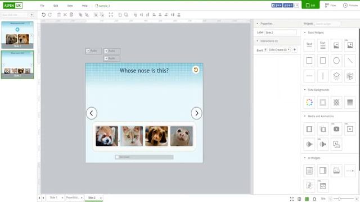Image resolution: width=360 pixels, height=202 pixels.
Task: Click the widget search field
Action: [x=327, y=24]
